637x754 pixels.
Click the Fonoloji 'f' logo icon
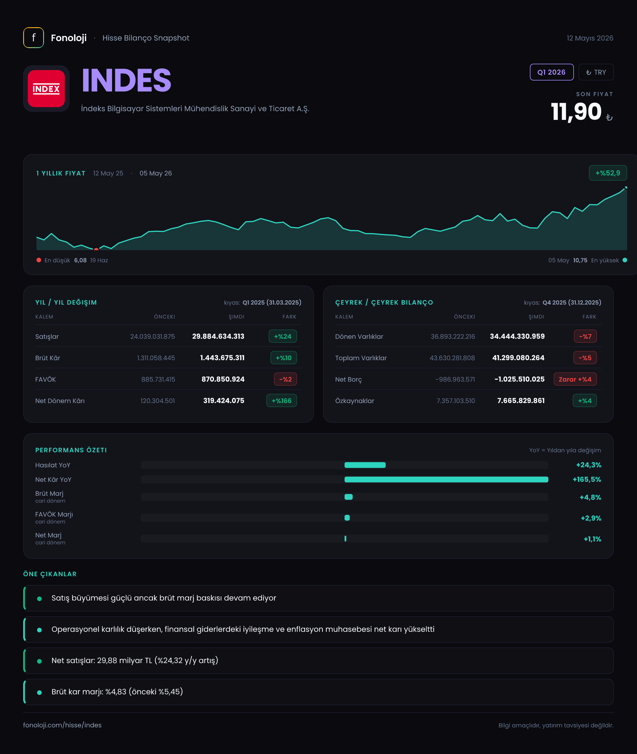click(x=34, y=38)
